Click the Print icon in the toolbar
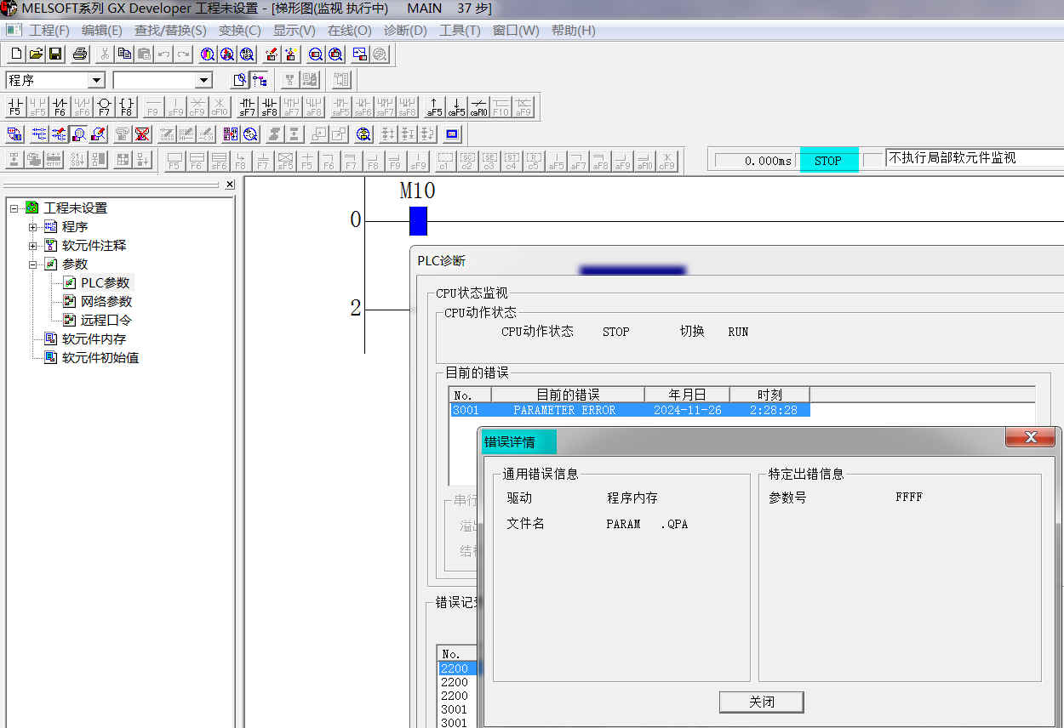Viewport: 1064px width, 728px height. pyautogui.click(x=80, y=54)
